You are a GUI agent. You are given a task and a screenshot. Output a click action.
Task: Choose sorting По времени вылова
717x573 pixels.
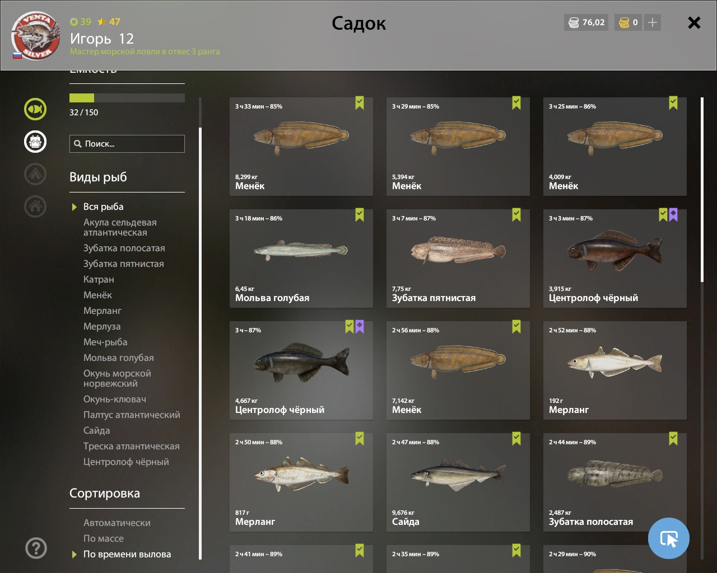click(127, 554)
